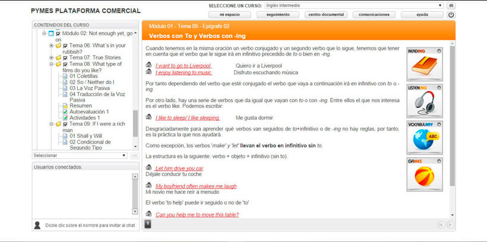
Task: Click the link 'I want to go to Liverpool'
Action: 184,66
